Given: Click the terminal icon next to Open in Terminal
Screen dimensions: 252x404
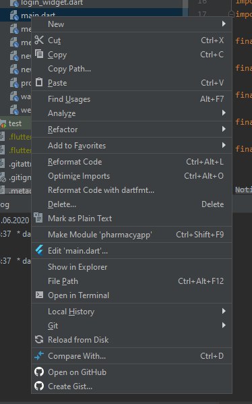Looking at the screenshot, I should [x=39, y=295].
